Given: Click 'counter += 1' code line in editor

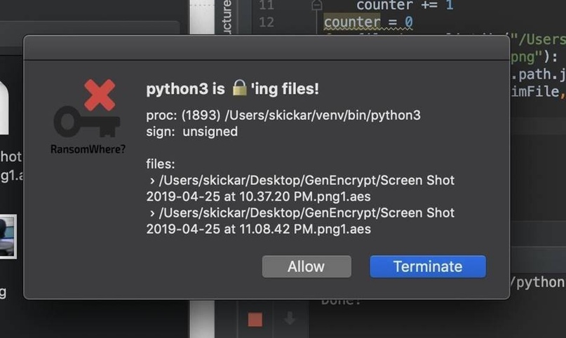Looking at the screenshot, I should [x=405, y=5].
